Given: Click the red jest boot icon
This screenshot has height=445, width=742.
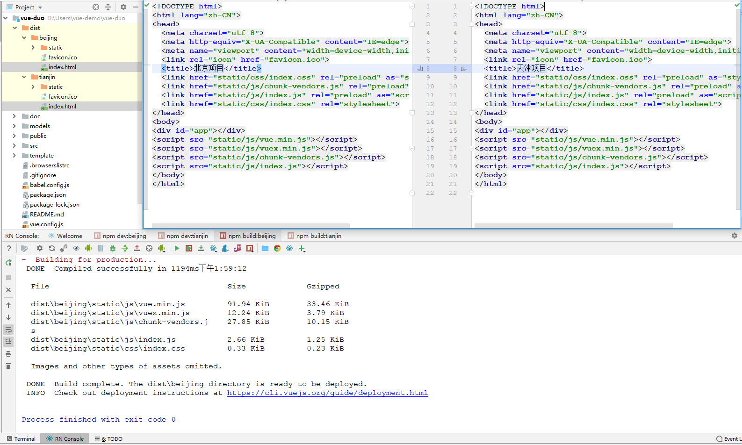Looking at the screenshot, I should [238, 248].
